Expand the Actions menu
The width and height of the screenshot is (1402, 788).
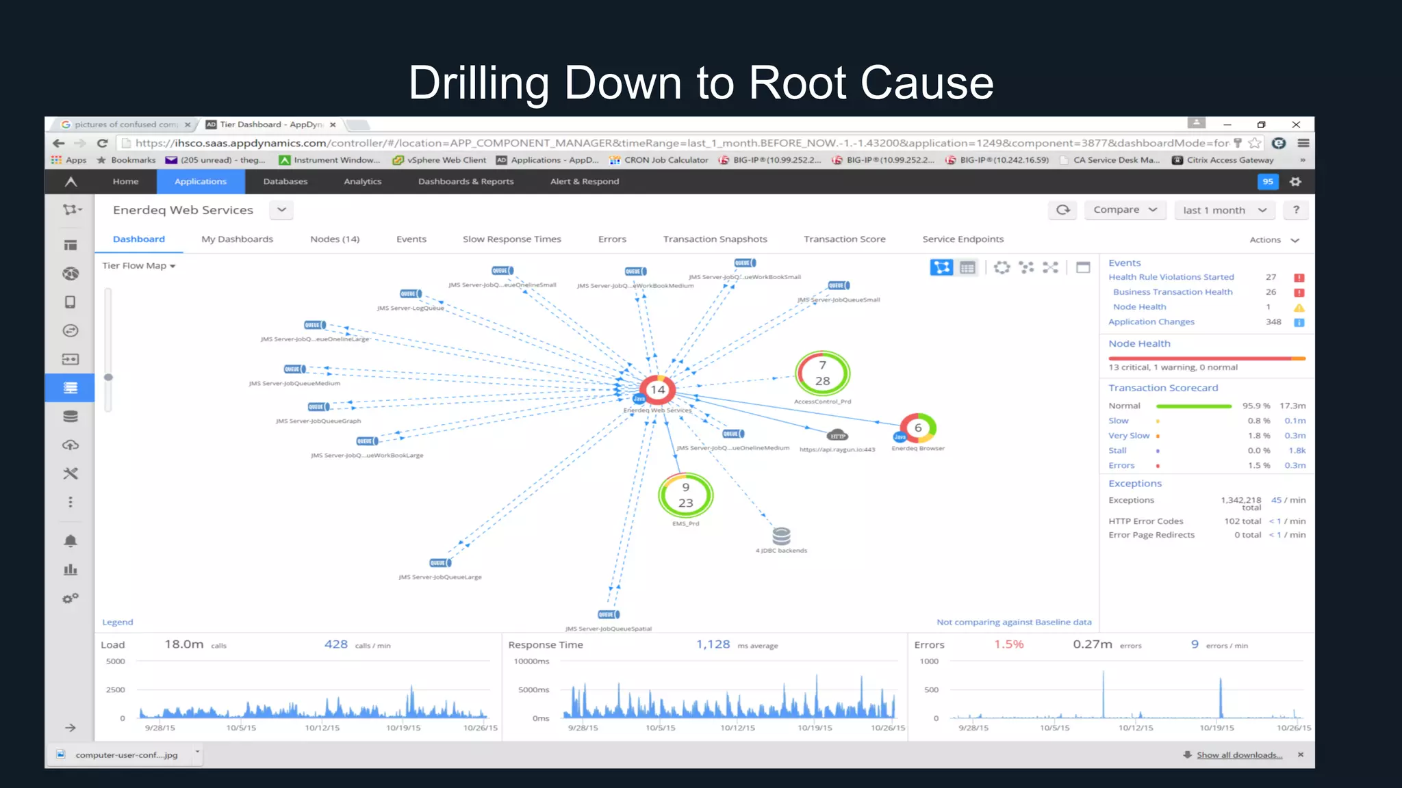(1274, 240)
